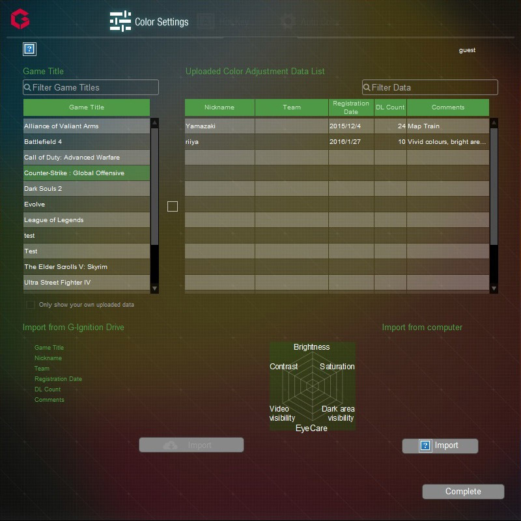The image size is (521, 521).
Task: Enable 'Only show your own uploaded data'
Action: point(30,305)
